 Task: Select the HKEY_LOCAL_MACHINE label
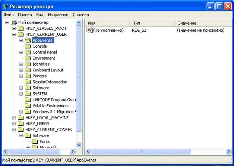pyautogui.click(x=47, y=118)
